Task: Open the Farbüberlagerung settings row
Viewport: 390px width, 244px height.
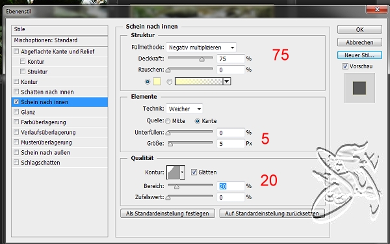Action: [60, 122]
